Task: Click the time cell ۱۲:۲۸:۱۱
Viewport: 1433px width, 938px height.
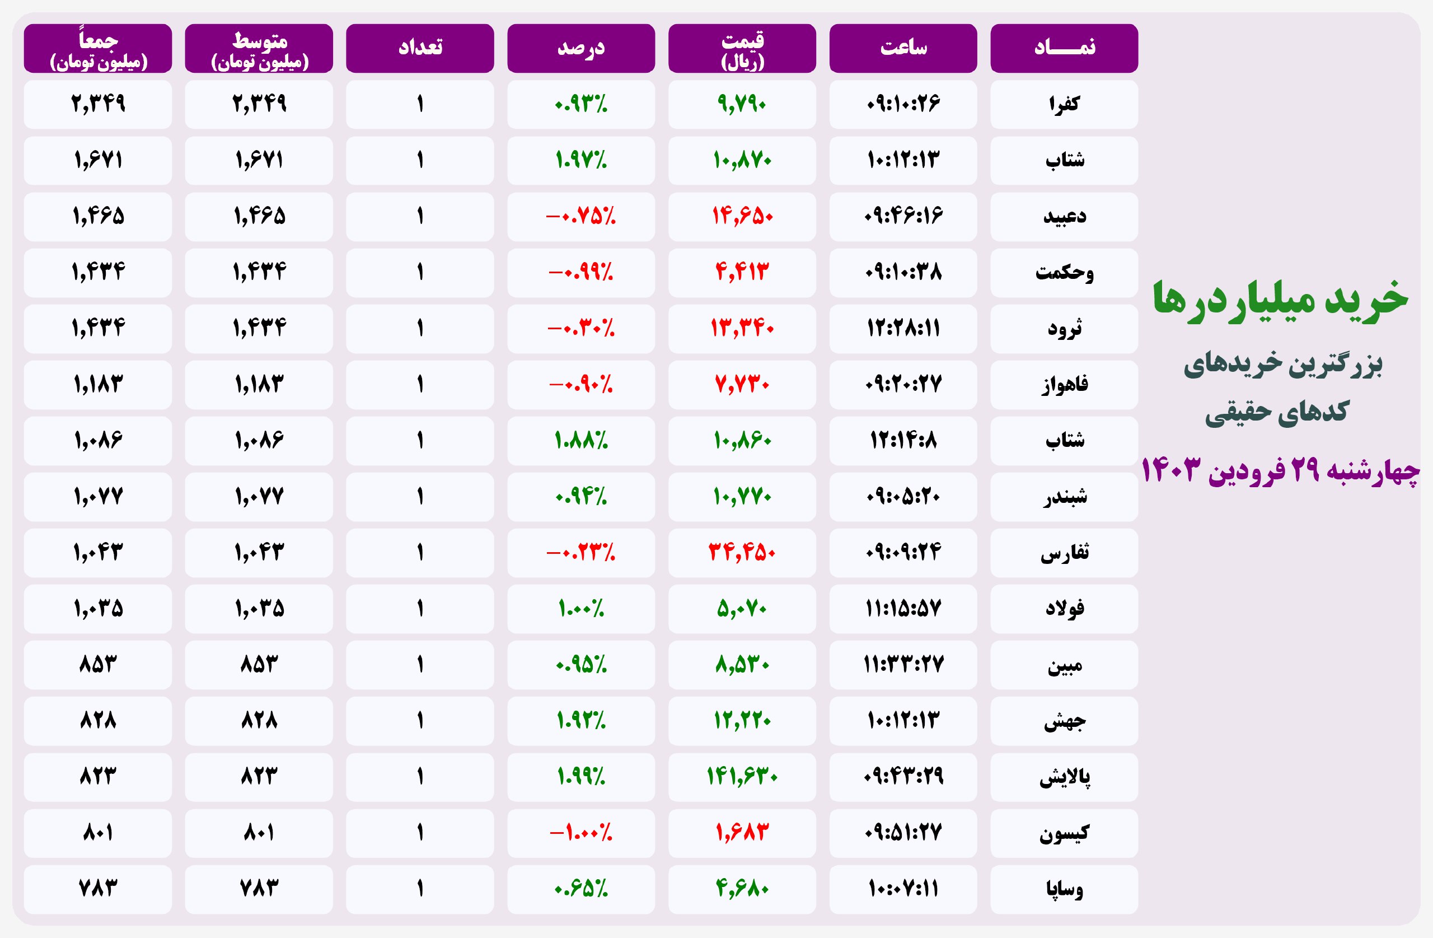Action: pos(902,328)
